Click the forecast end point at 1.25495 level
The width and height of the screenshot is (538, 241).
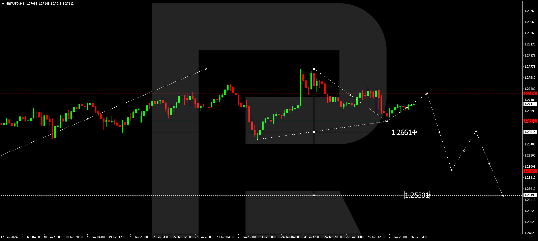pyautogui.click(x=503, y=196)
